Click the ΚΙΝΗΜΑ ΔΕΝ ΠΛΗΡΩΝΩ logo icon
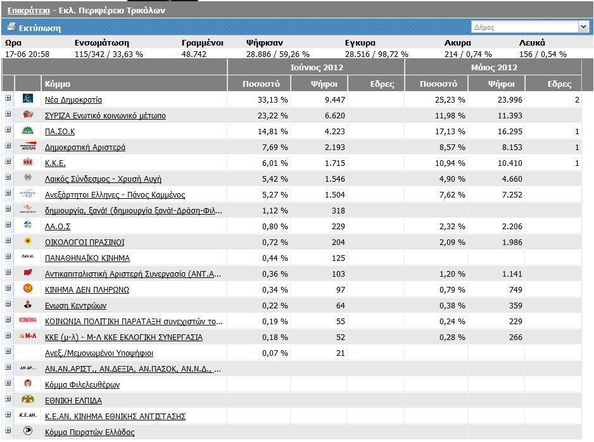Viewport: 594px width, 442px height. 28,289
